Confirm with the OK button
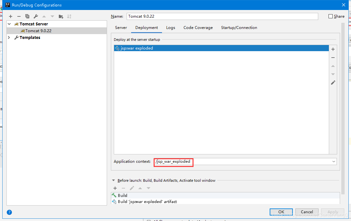The height and width of the screenshot is (221, 351). tap(281, 212)
